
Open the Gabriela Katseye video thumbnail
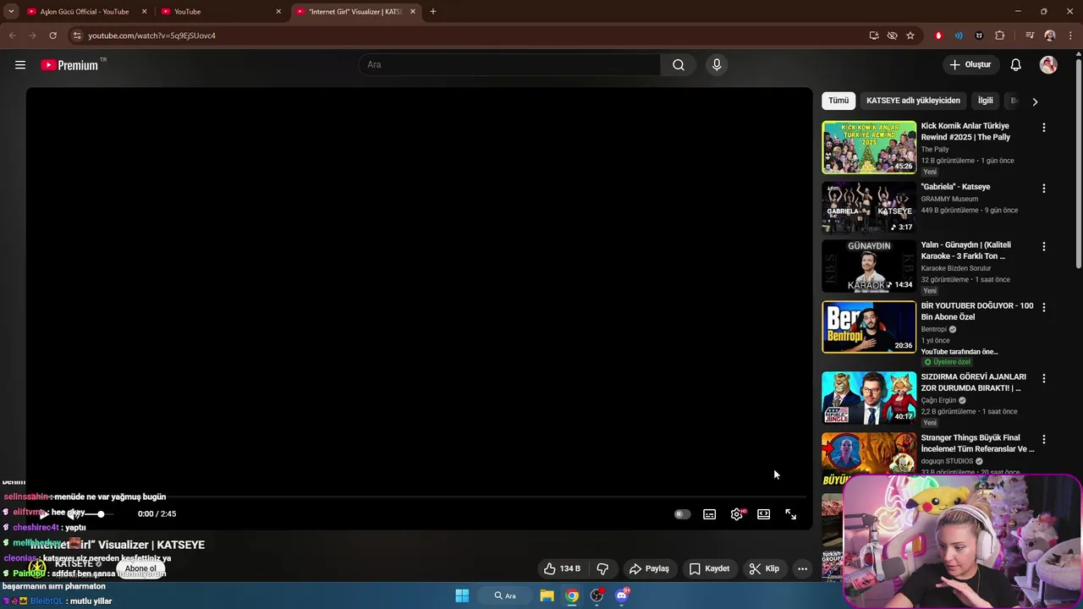pyautogui.click(x=869, y=207)
